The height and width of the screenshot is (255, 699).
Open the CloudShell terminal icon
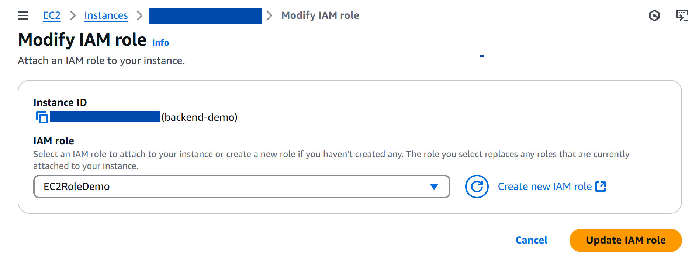click(x=682, y=15)
